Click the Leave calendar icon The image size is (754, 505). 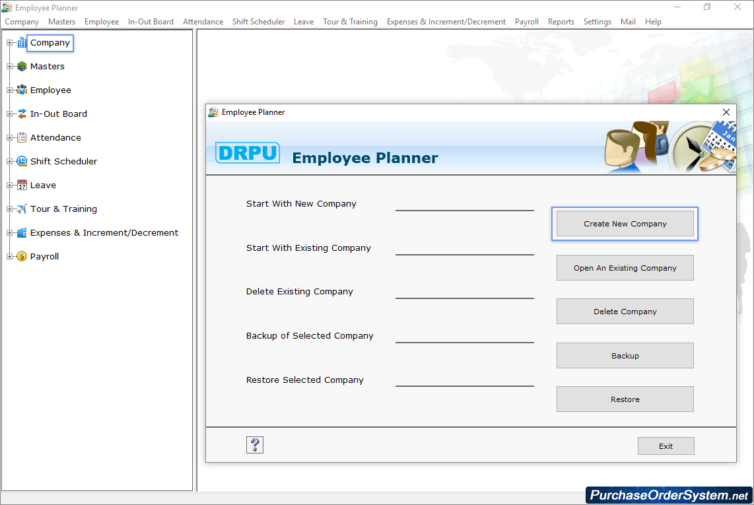pos(22,185)
